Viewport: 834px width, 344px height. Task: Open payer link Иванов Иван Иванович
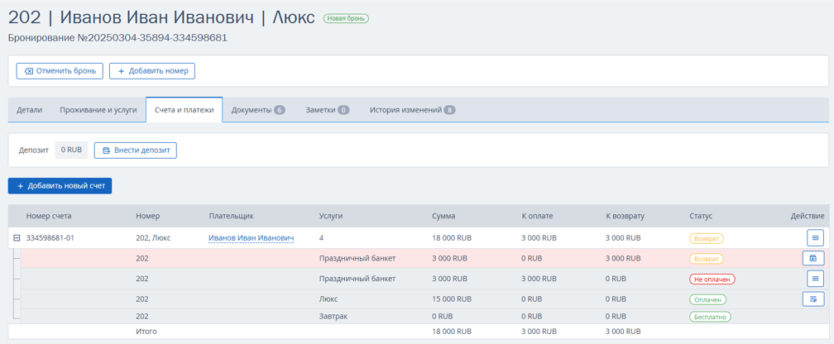point(251,238)
